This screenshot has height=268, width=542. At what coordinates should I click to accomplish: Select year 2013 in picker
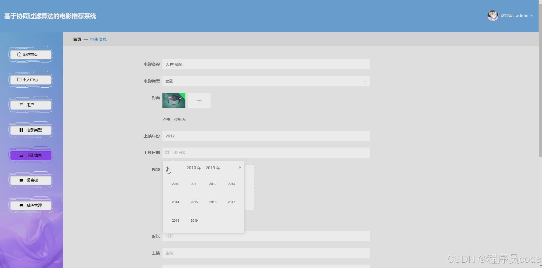coord(231,184)
